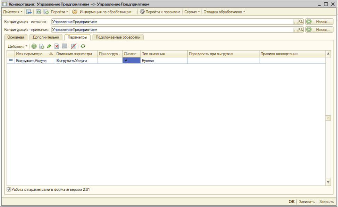The image size is (338, 207).
Task: Click the help question mark icon
Action: 75,12
